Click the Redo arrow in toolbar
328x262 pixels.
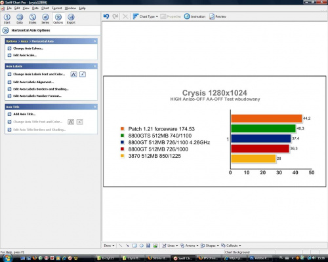[115, 16]
